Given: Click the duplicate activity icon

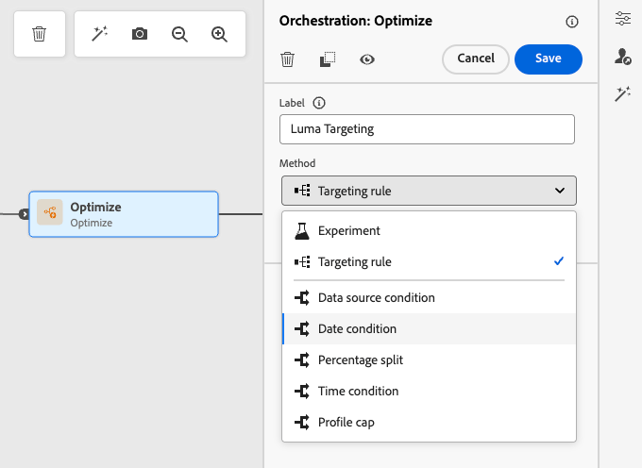Looking at the screenshot, I should [x=328, y=59].
